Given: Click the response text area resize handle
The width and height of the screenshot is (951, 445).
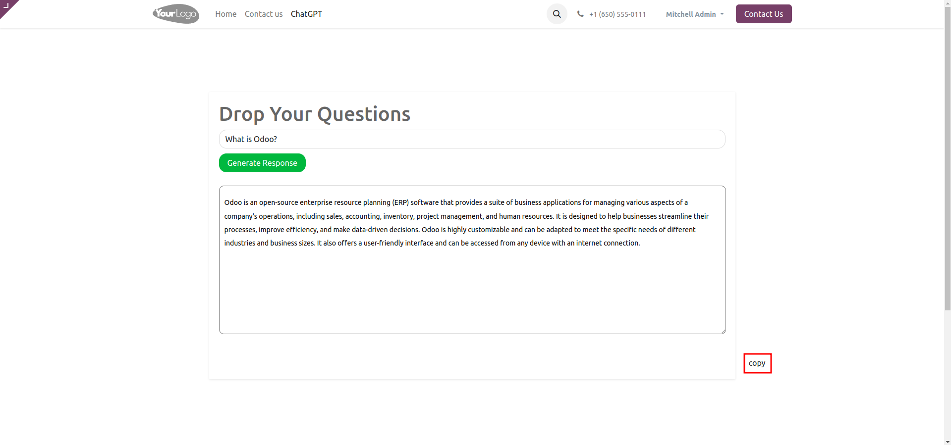Looking at the screenshot, I should tap(723, 331).
